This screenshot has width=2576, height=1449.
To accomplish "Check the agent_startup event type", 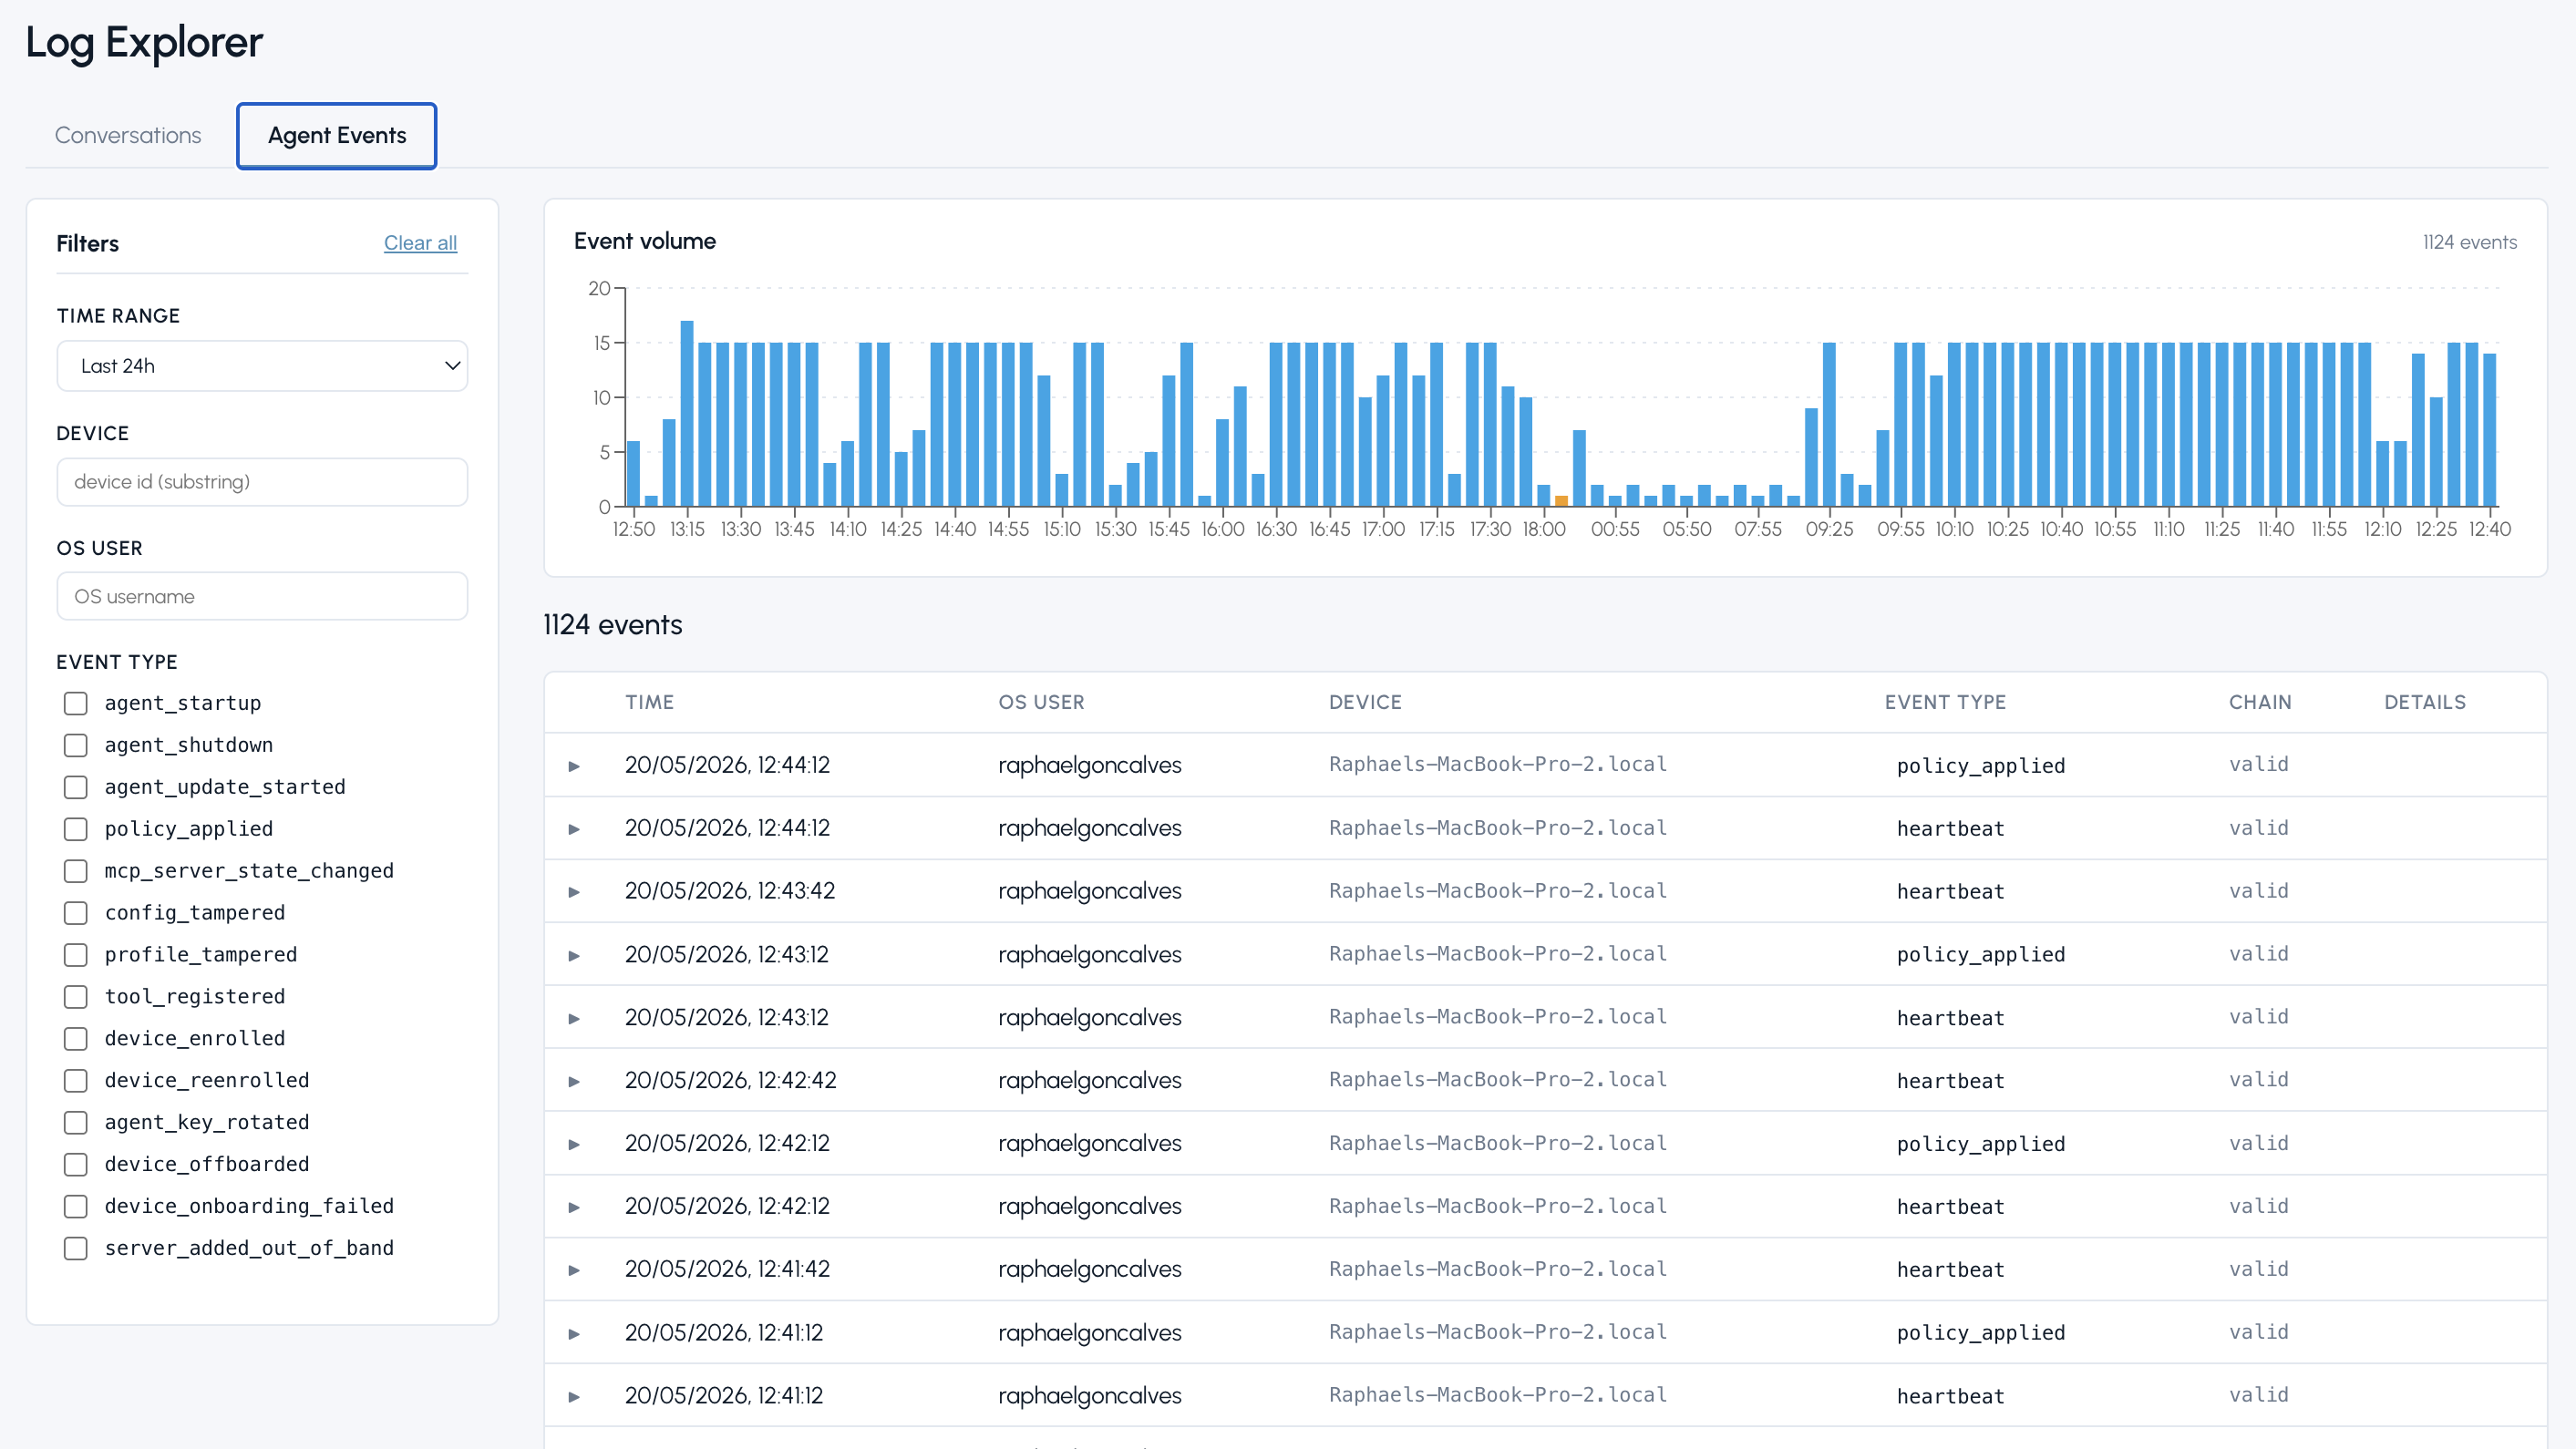I will point(76,703).
